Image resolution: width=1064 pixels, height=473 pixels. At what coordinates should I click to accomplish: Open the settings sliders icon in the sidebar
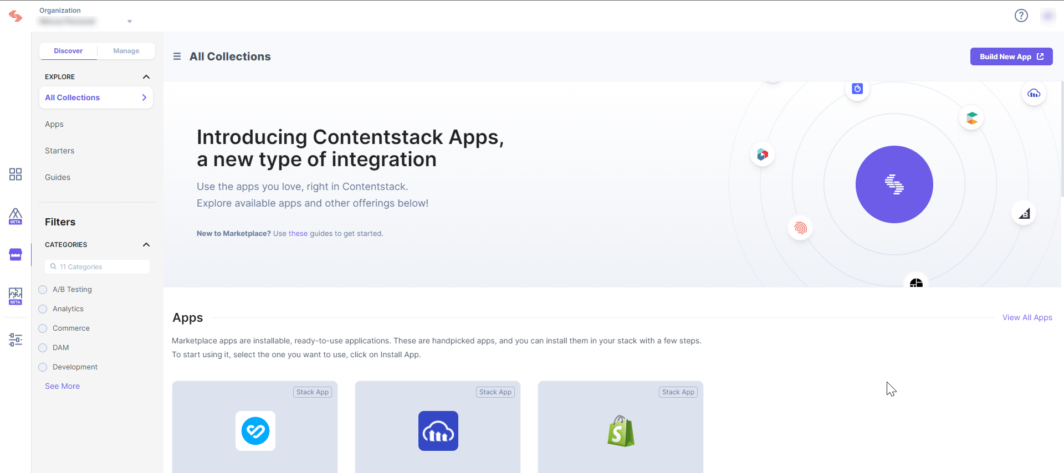(x=16, y=340)
